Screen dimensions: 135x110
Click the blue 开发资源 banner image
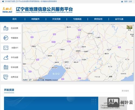point(51,103)
